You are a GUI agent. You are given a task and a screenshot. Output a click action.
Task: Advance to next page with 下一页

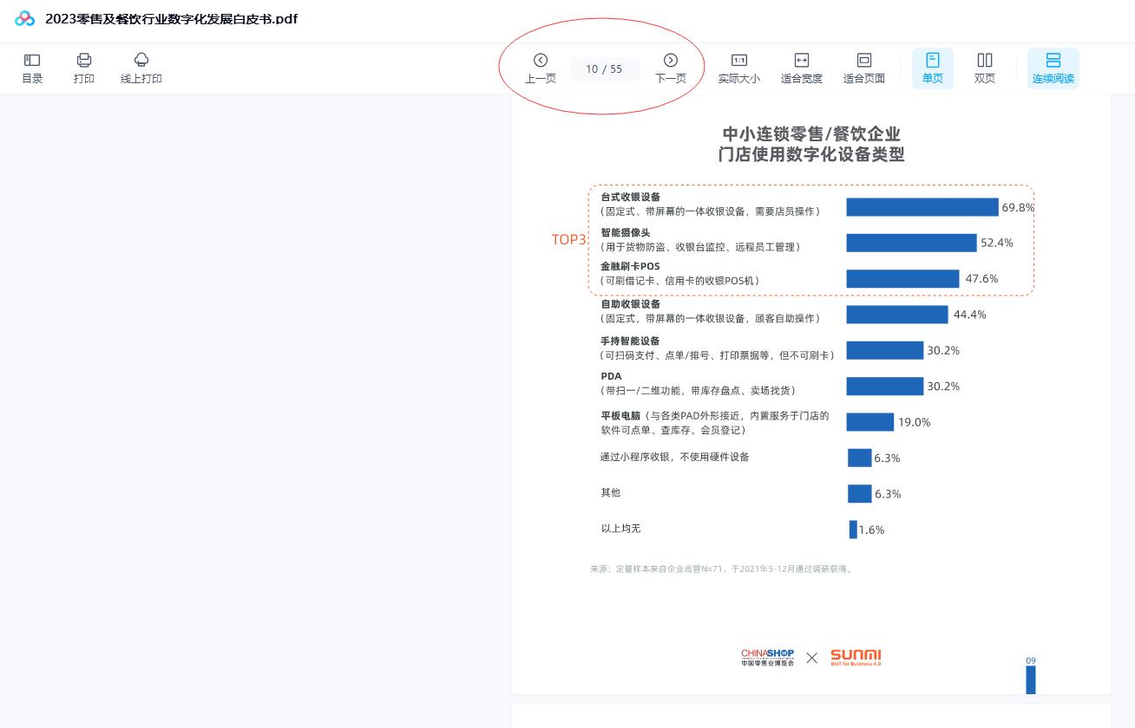click(670, 68)
